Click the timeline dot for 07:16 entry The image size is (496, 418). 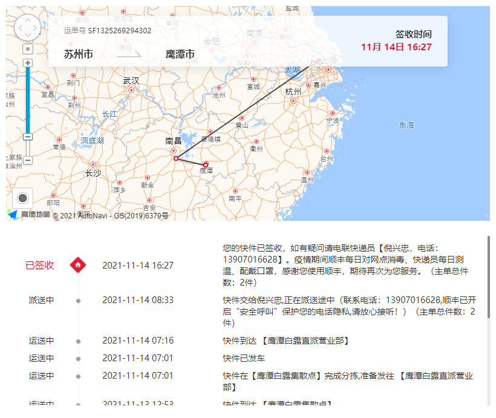(79, 341)
